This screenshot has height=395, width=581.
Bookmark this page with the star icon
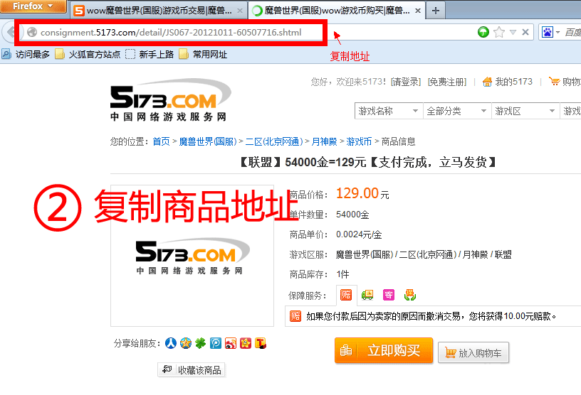pos(499,32)
